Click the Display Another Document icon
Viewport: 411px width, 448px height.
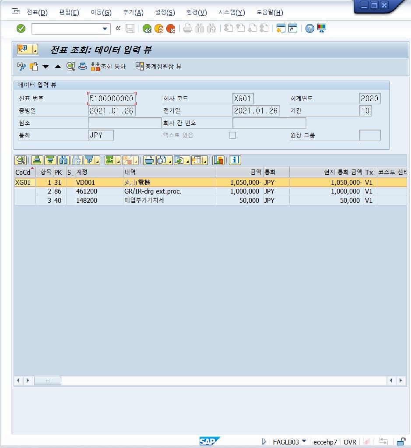click(x=34, y=66)
